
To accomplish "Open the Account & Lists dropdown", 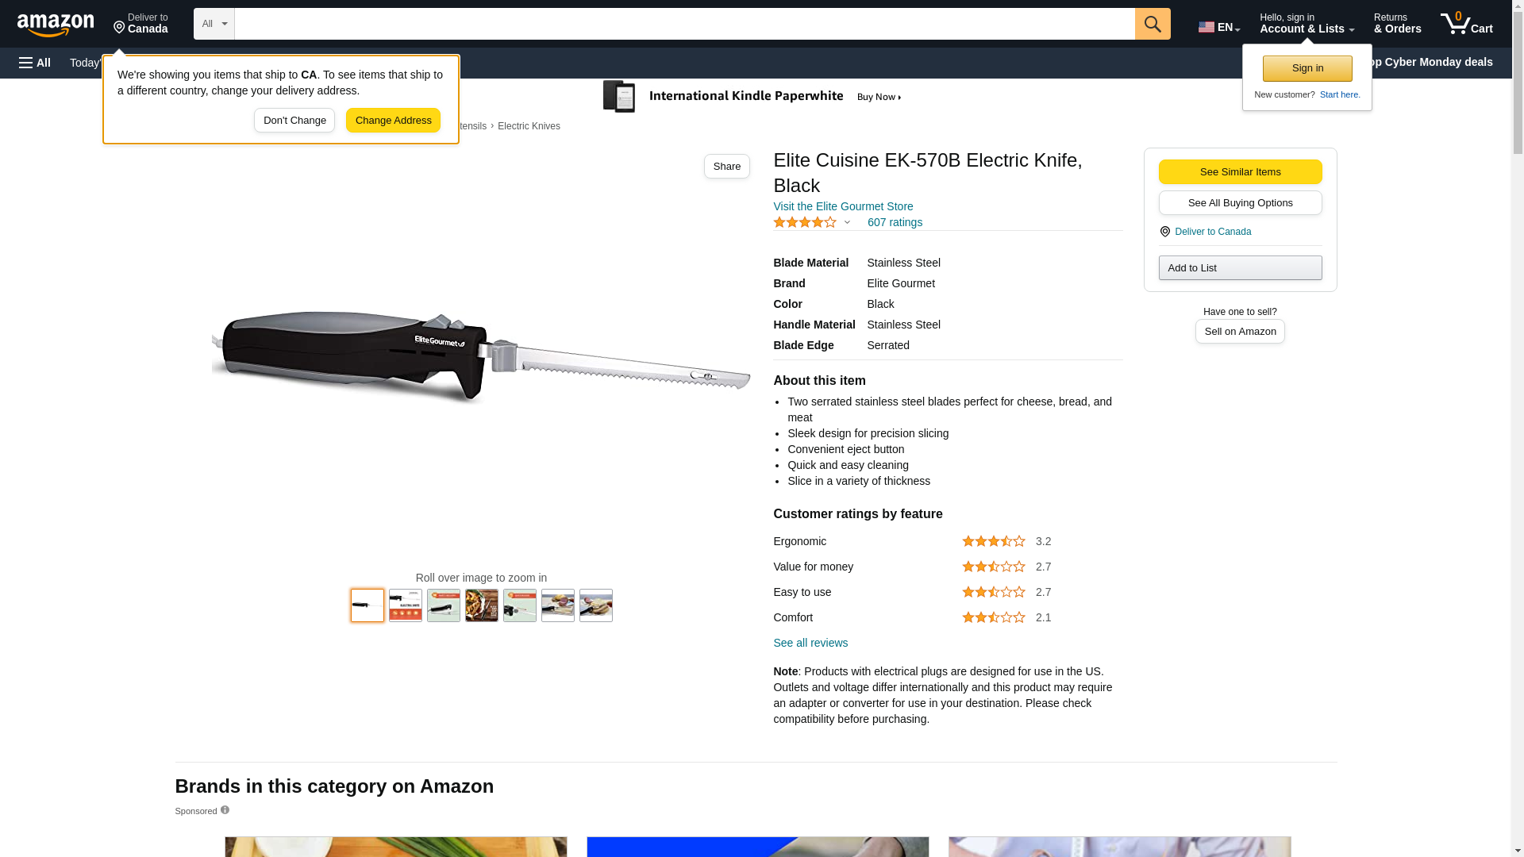I will (x=1307, y=24).
